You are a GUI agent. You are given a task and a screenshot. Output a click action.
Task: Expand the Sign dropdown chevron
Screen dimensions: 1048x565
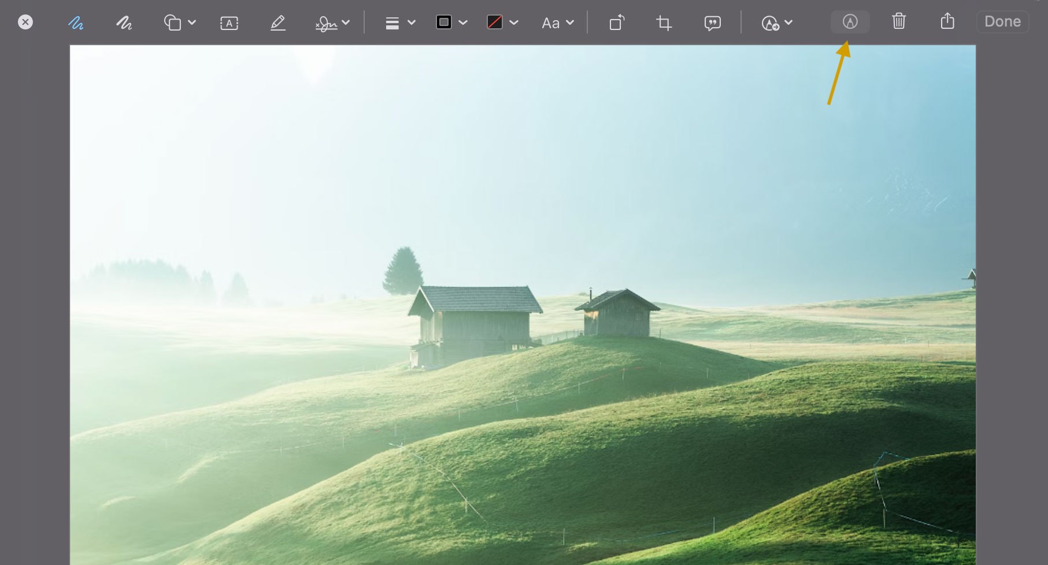(x=346, y=23)
